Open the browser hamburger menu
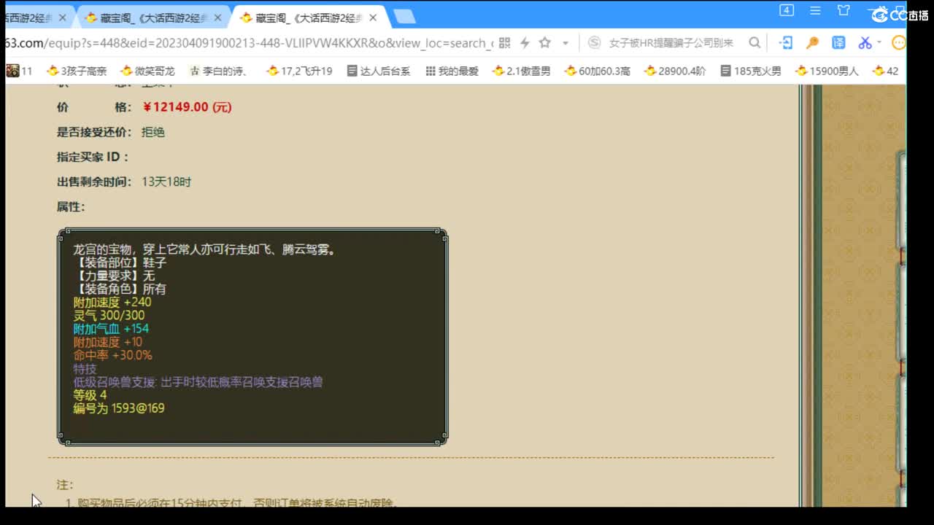Screen dimensions: 934x525 (815, 10)
